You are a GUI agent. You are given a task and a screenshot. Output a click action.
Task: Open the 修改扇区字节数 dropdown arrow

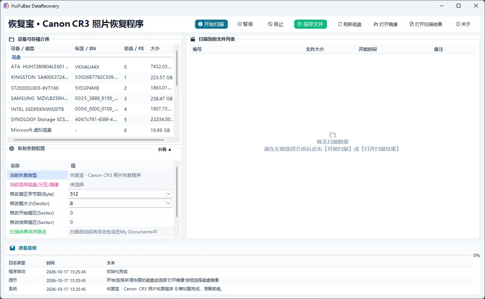[169, 194]
